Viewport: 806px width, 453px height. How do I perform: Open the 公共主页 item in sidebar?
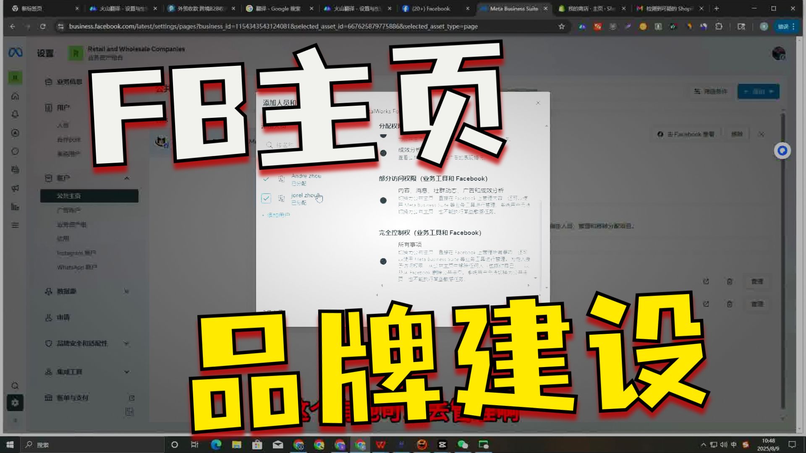click(89, 196)
